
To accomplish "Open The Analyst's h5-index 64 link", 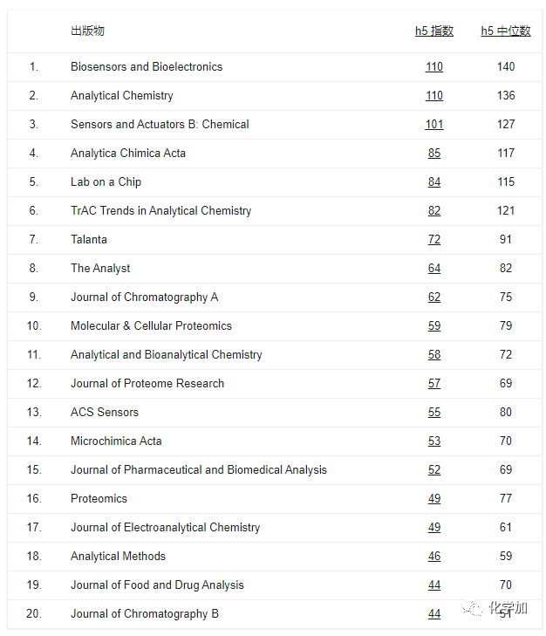I will [x=433, y=269].
